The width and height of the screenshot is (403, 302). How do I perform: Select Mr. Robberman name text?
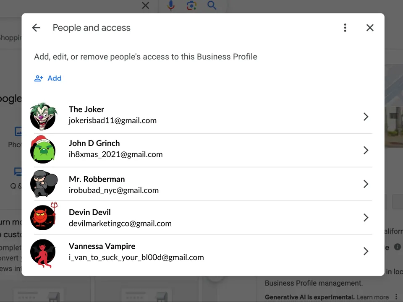point(97,179)
